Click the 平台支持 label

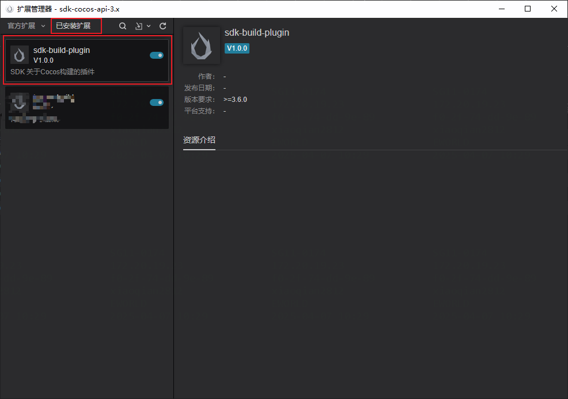click(x=199, y=111)
